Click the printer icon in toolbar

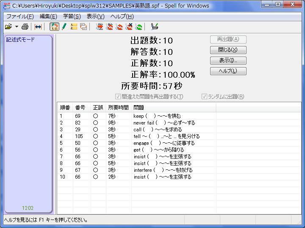click(x=25, y=27)
